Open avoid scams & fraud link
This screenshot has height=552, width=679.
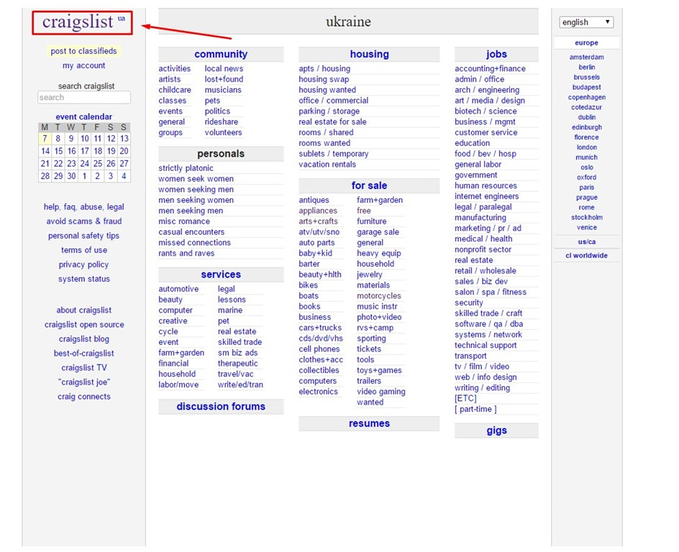tap(84, 221)
